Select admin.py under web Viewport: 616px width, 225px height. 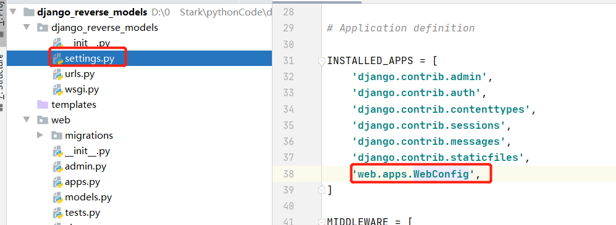pos(86,166)
